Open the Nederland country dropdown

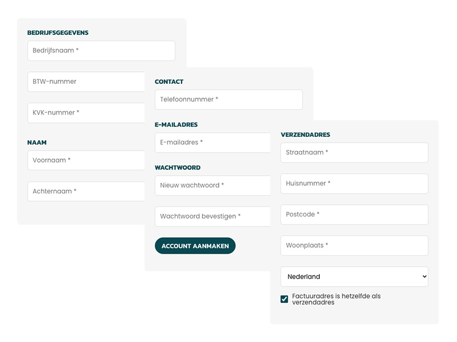click(354, 276)
